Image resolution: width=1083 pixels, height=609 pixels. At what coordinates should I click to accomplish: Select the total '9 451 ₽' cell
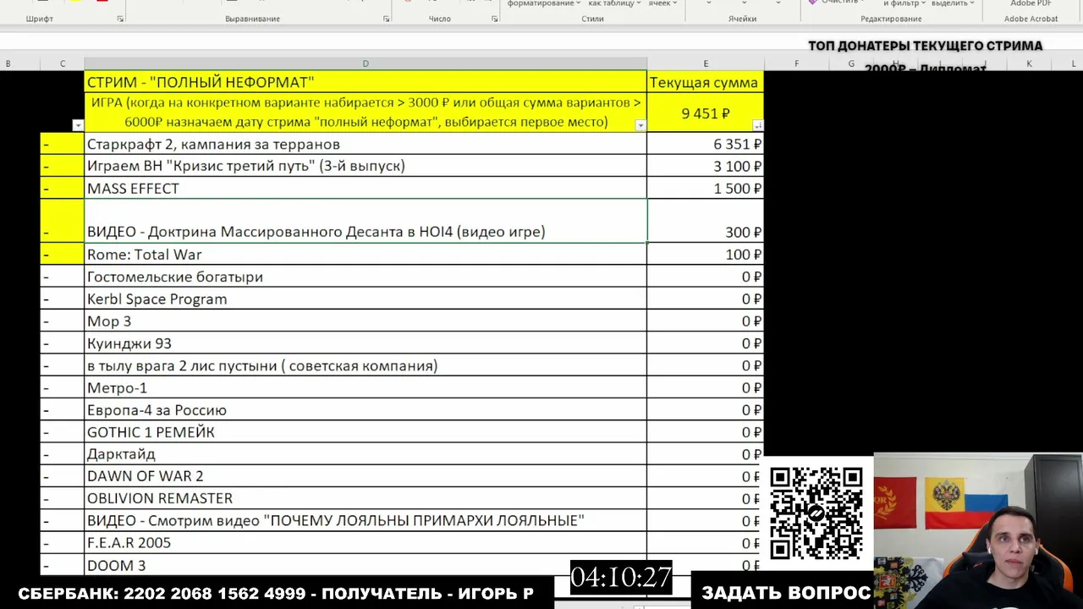coord(706,112)
